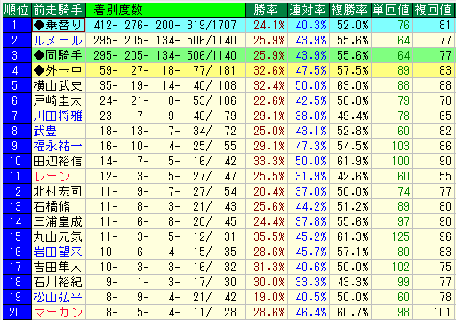The image size is (456, 320).
Task: Select the 横山武史 row name cell
Action: (x=59, y=85)
